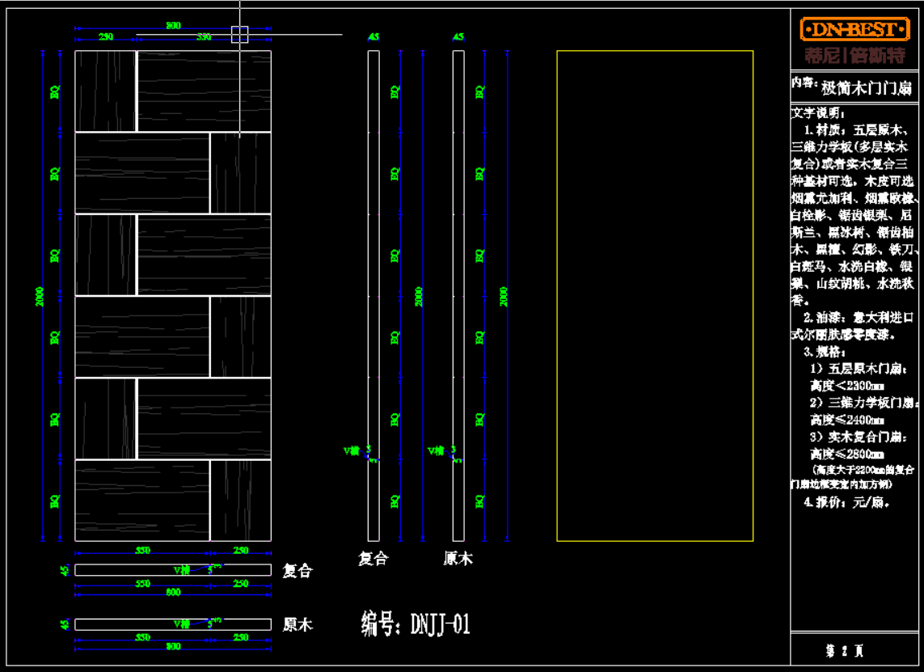Screen dimensions: 924x672
Task: Select the 550 dimension directly below door
Action: [142, 550]
